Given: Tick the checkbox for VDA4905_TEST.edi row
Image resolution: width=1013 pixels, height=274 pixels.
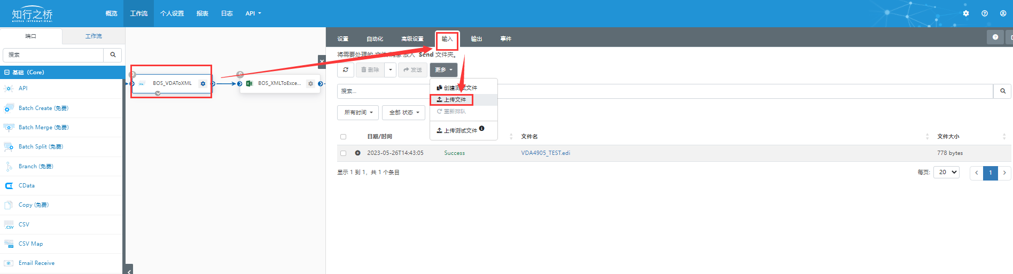Looking at the screenshot, I should [x=343, y=153].
